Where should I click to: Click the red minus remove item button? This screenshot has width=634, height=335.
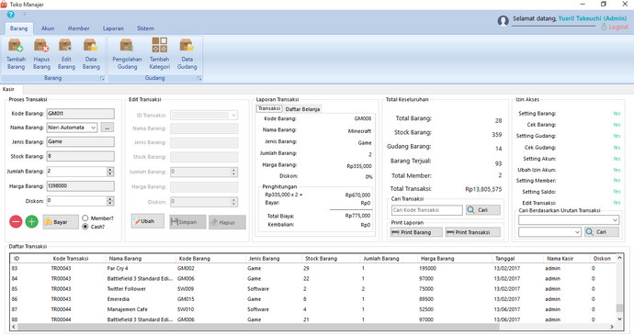click(16, 221)
